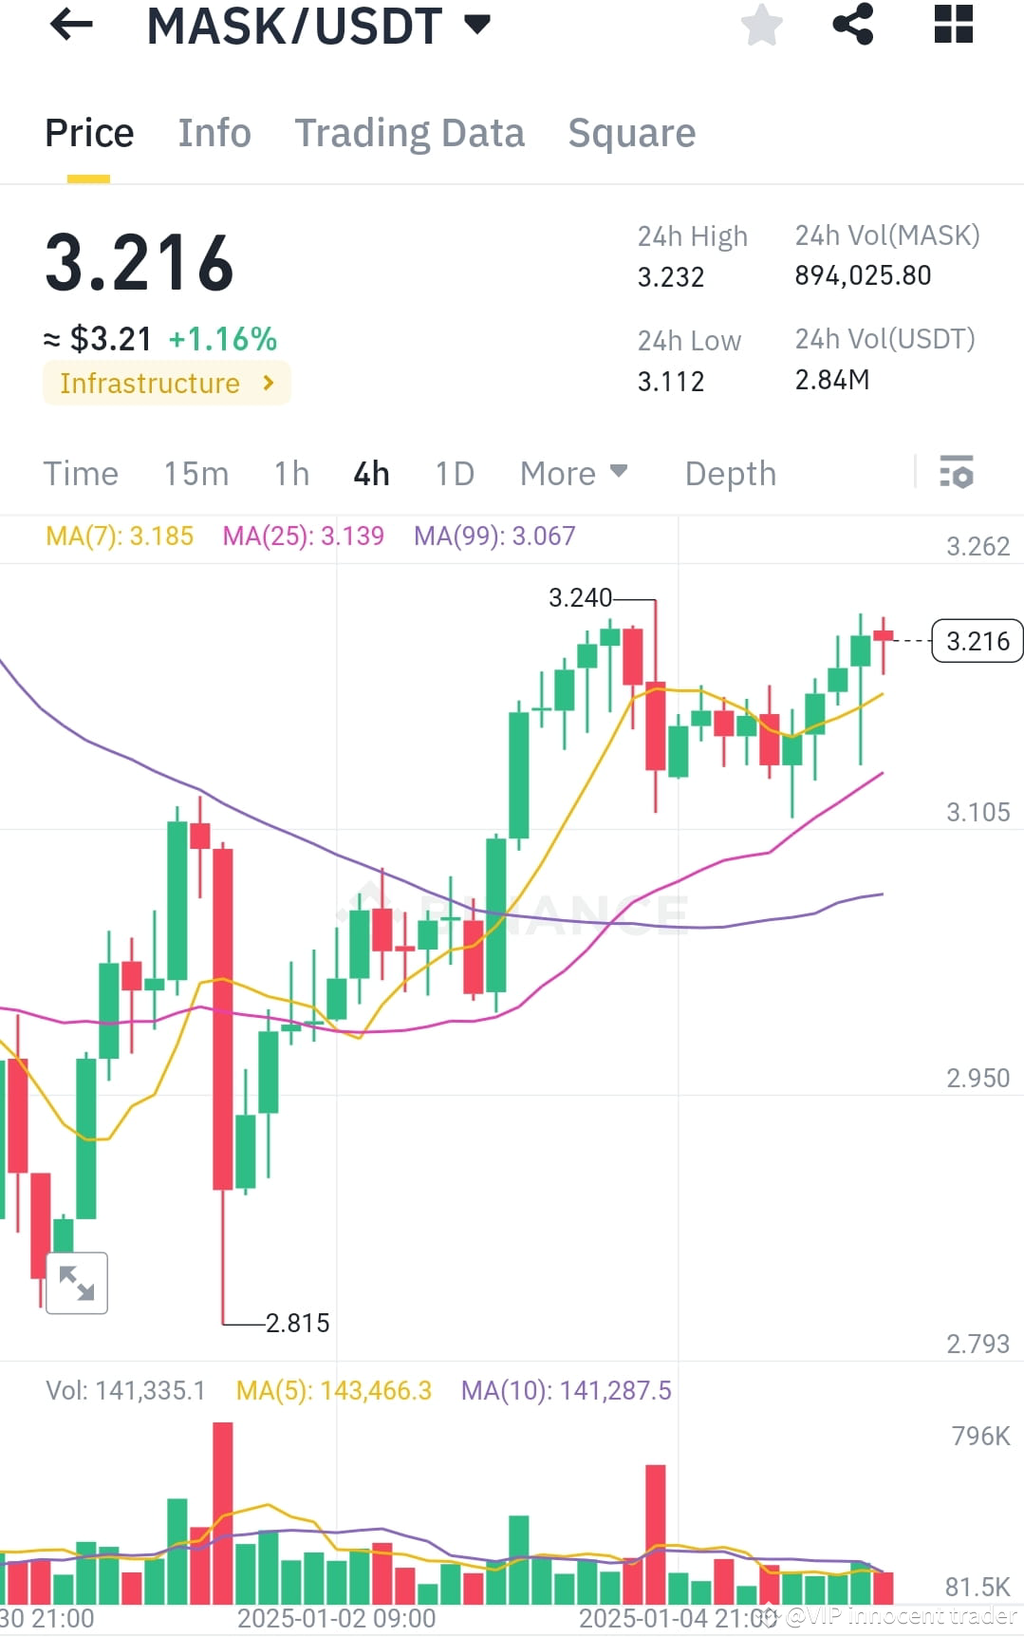
Task: Click the MA(7) legend label
Action: click(120, 536)
